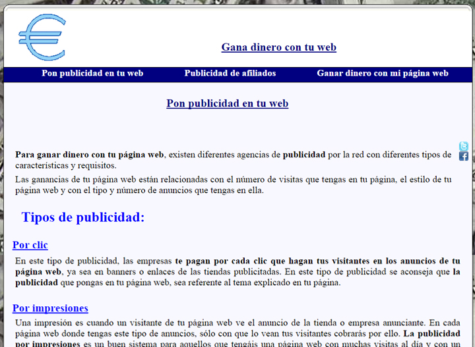Click the 'Tipos de publicidad:' heading
475x347 pixels.
point(83,217)
